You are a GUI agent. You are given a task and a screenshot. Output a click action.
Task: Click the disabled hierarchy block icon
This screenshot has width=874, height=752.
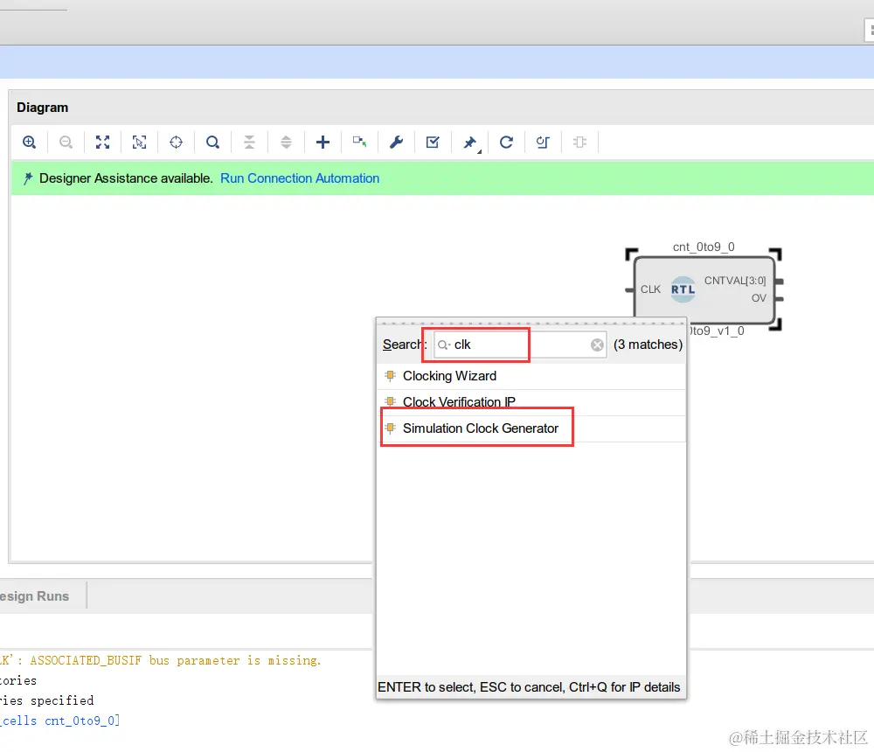click(x=579, y=143)
